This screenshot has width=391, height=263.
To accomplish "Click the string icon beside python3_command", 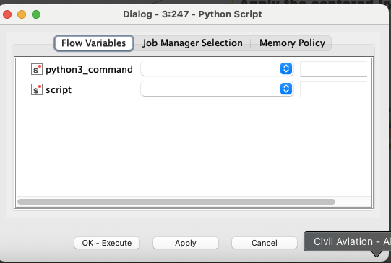I will (37, 69).
